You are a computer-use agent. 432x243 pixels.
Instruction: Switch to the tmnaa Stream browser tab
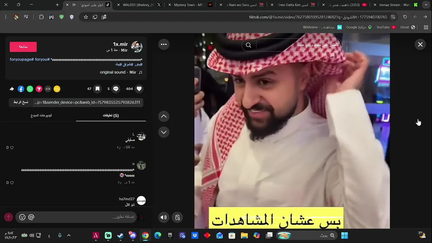396,5
